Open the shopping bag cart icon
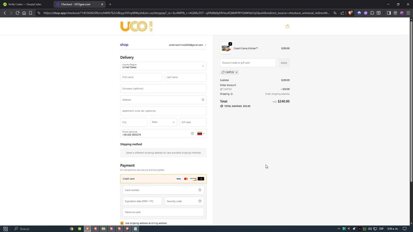 (x=287, y=26)
